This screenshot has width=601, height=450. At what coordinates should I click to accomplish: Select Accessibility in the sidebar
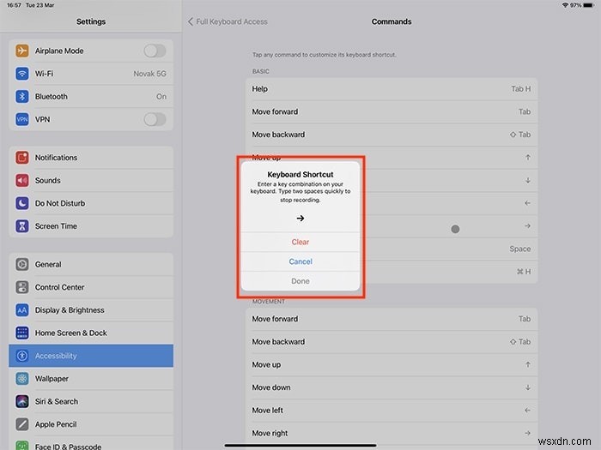[x=91, y=356]
